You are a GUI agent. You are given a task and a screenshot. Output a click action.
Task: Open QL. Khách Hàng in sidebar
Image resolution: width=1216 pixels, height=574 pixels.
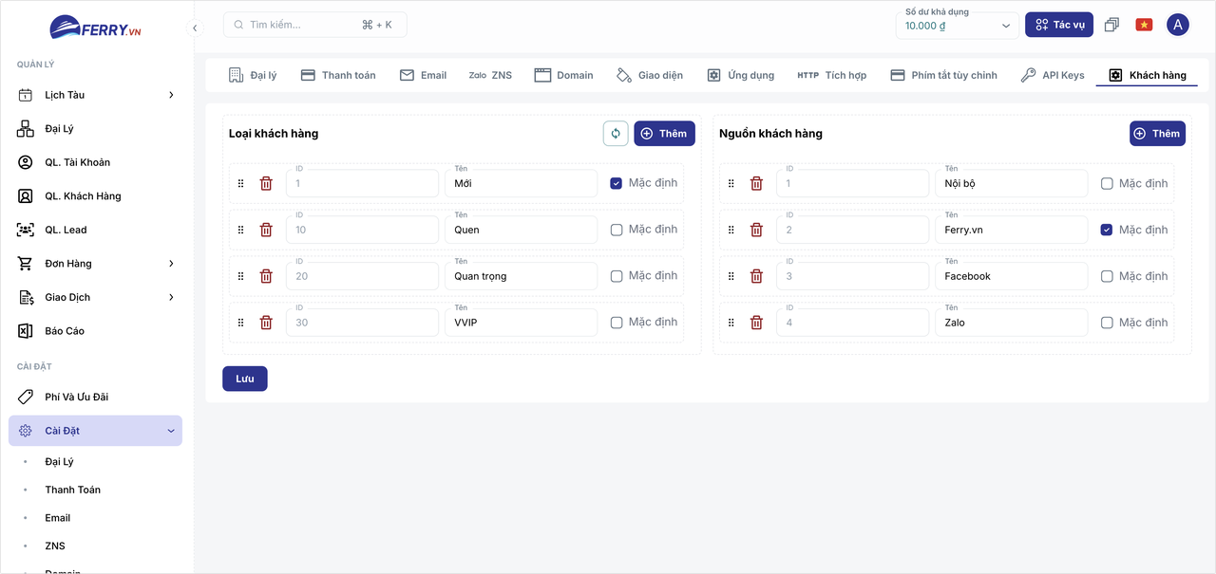[x=95, y=196]
